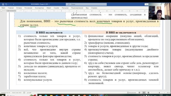
Task: Click the item 'труд на безвозмездной основе'
Action: [x=123, y=75]
